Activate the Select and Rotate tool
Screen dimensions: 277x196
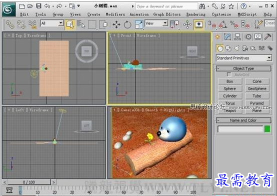coord(127,24)
